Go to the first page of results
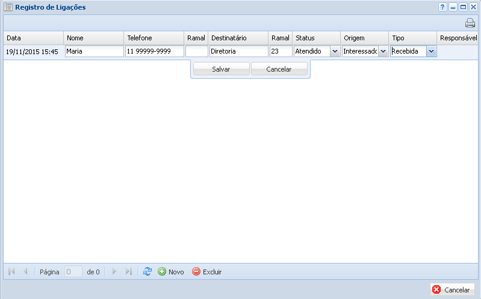Screen dimensions: 481x299 [x=11, y=272]
